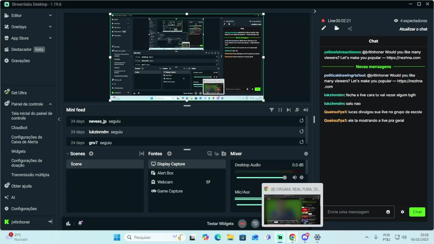Mute Desktop Audio with the speaker icon
The height and width of the screenshot is (244, 434).
tap(295, 178)
